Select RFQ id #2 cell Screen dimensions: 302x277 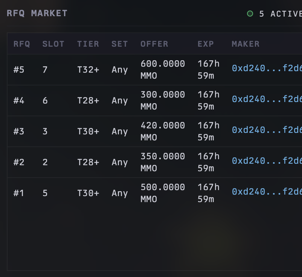[19, 162]
